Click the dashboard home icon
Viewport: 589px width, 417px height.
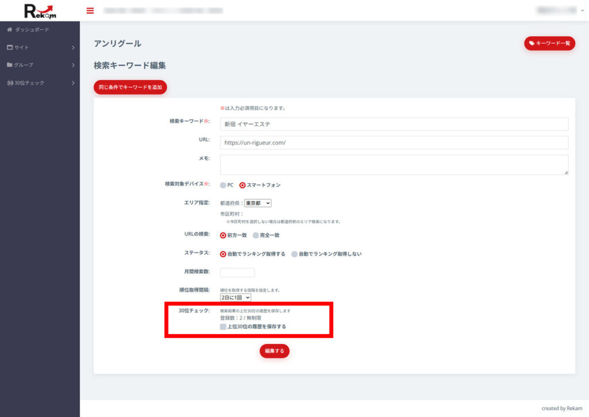[x=9, y=29]
